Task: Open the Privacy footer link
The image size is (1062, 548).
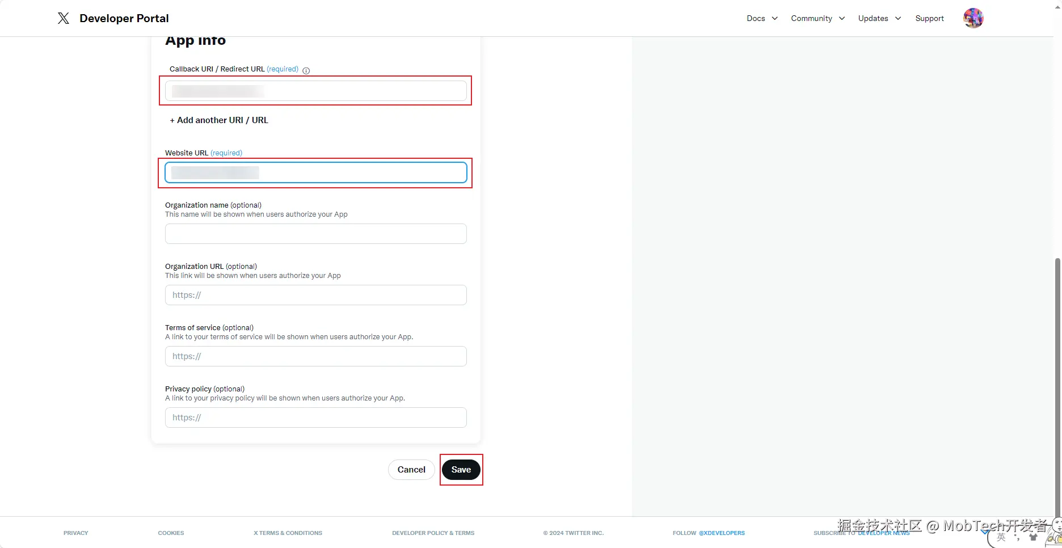Action: [x=76, y=533]
